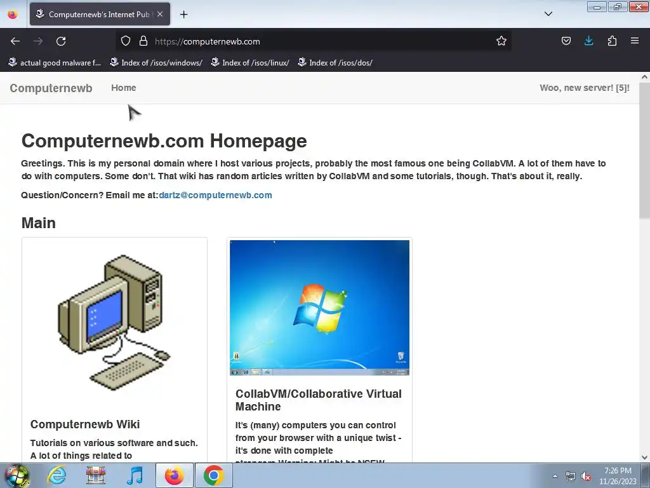Click the page scrollbar up arrow
Viewport: 650px width, 488px height.
(644, 77)
